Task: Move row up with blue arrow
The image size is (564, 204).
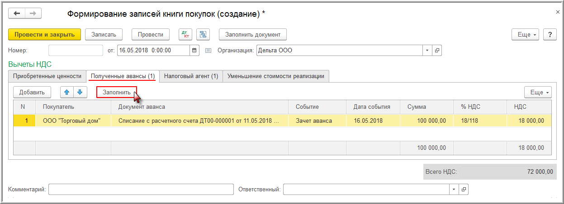Action: coord(67,93)
